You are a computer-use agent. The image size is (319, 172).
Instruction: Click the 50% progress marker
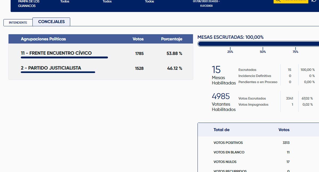tap(263, 51)
